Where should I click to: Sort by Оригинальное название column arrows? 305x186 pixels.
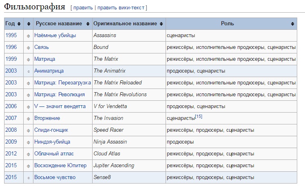[161, 24]
